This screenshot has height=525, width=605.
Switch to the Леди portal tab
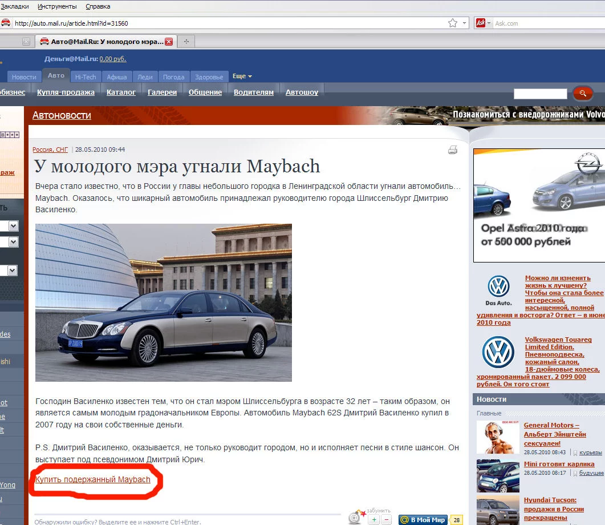pyautogui.click(x=145, y=77)
